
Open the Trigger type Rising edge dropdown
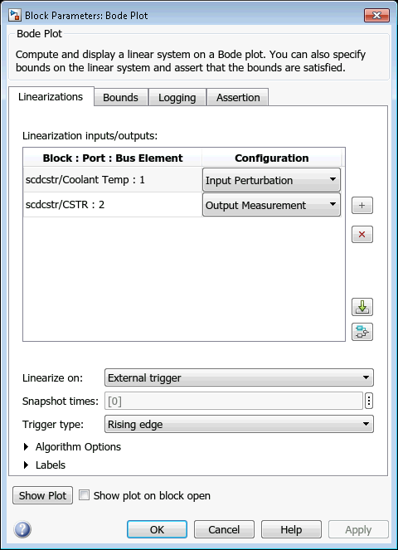(x=239, y=424)
